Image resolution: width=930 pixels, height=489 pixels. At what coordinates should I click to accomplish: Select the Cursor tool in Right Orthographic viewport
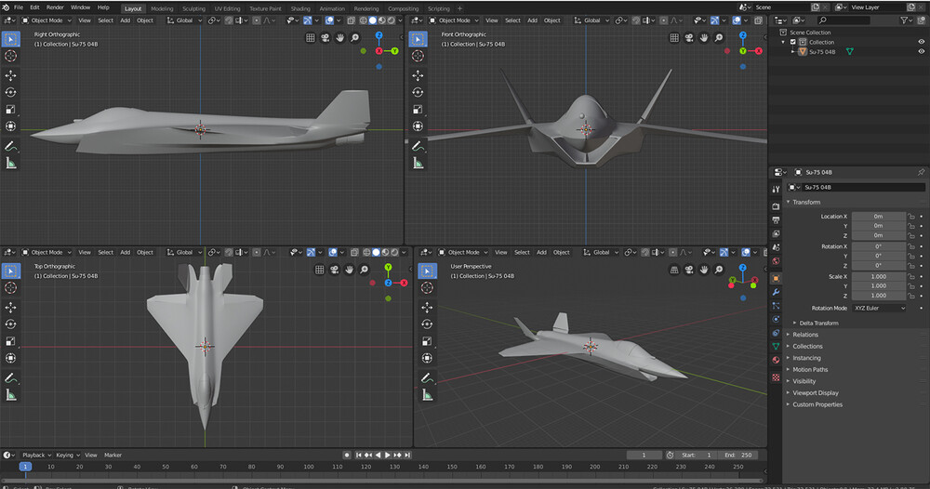tap(11, 57)
